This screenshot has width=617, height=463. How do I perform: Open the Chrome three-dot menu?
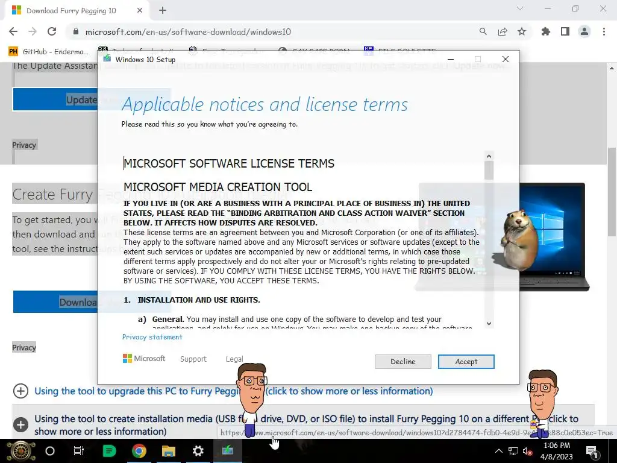tap(604, 31)
